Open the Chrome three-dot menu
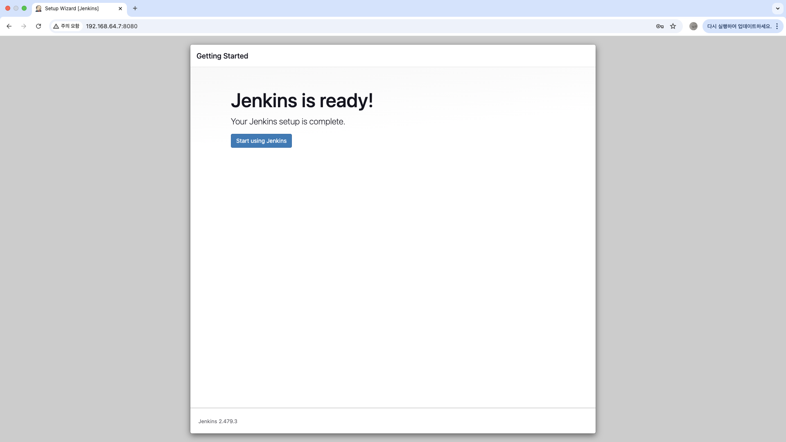The image size is (786, 442). pyautogui.click(x=777, y=26)
